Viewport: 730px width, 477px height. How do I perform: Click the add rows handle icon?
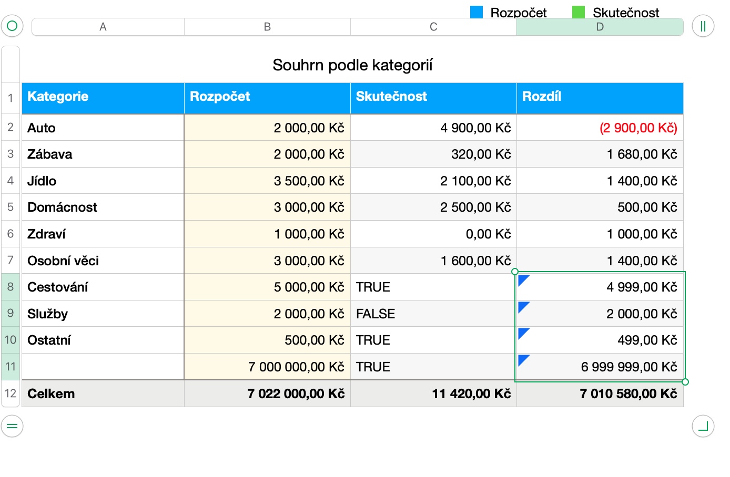tap(12, 426)
